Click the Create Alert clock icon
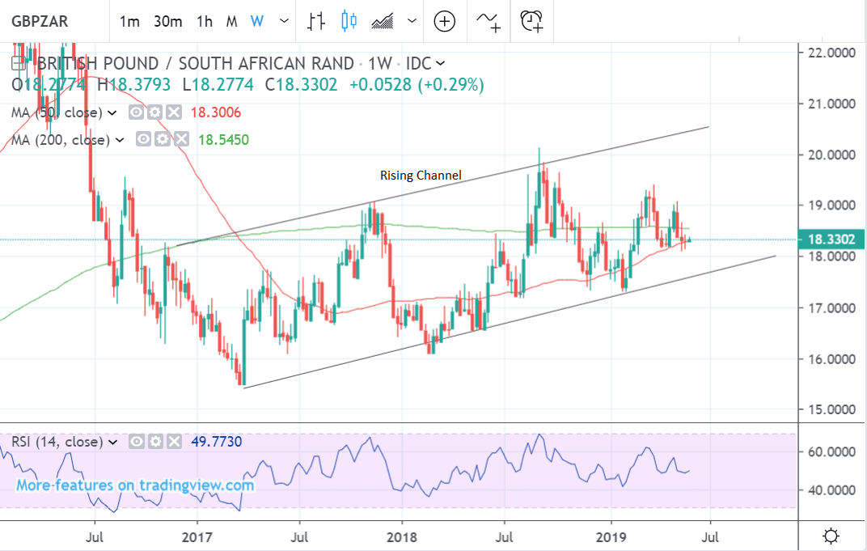The image size is (867, 551). [531, 21]
